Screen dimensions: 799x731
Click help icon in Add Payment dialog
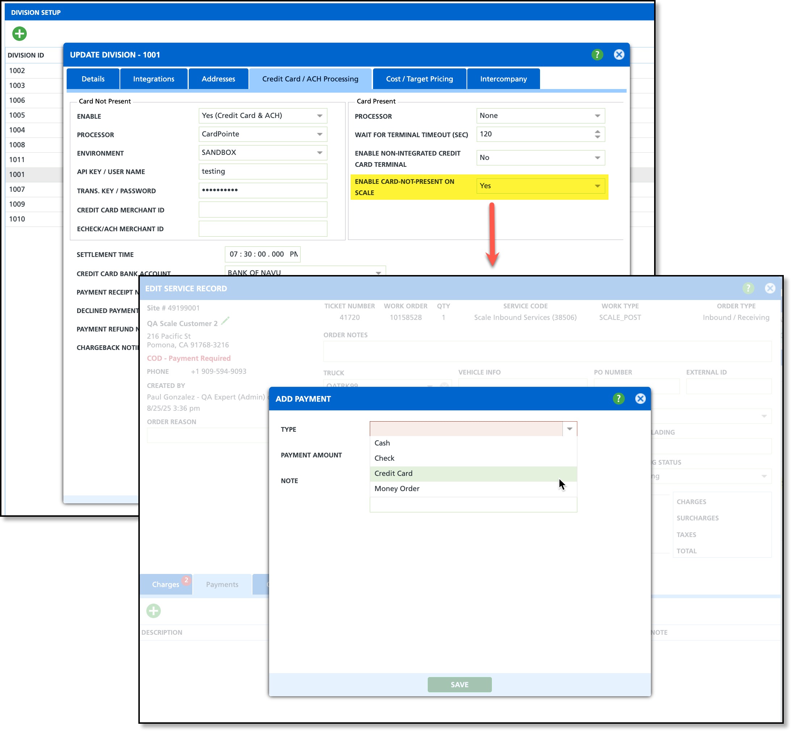coord(618,398)
